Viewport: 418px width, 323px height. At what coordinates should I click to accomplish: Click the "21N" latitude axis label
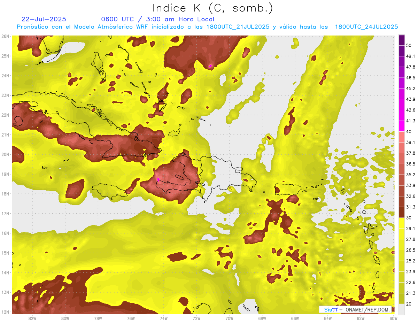point(5,134)
